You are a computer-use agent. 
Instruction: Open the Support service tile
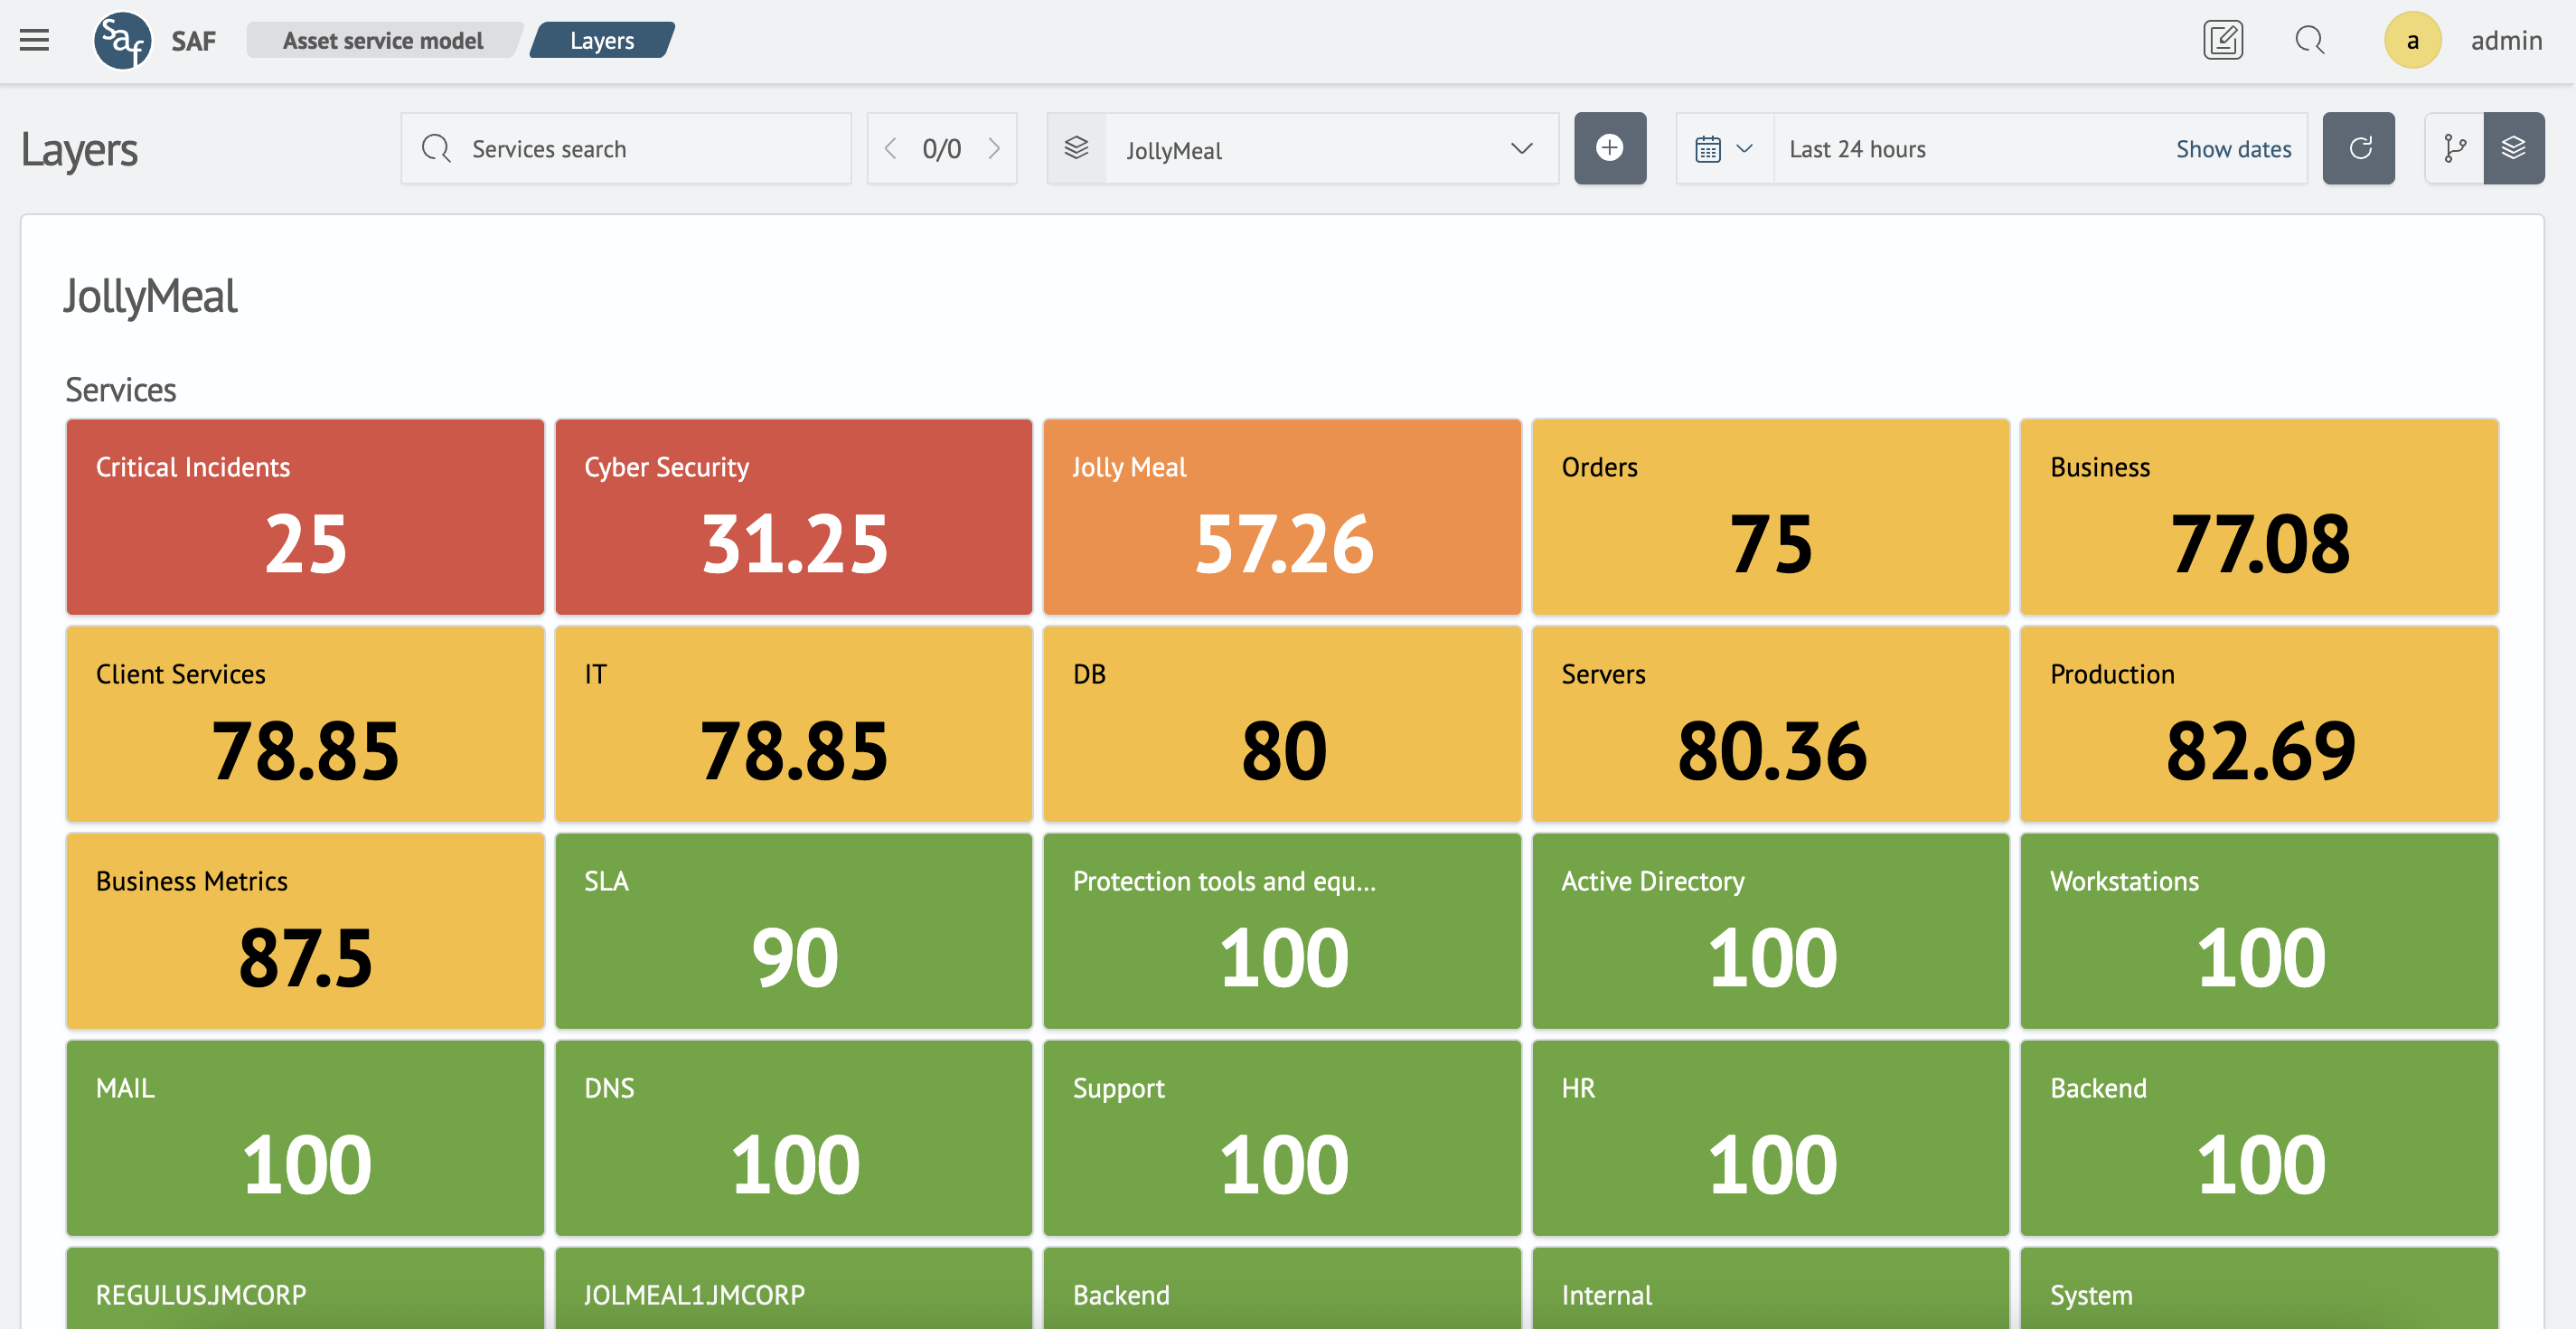pos(1282,1137)
